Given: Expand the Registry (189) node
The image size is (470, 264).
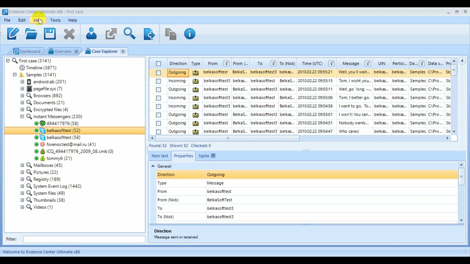Looking at the screenshot, I should click(22, 179).
